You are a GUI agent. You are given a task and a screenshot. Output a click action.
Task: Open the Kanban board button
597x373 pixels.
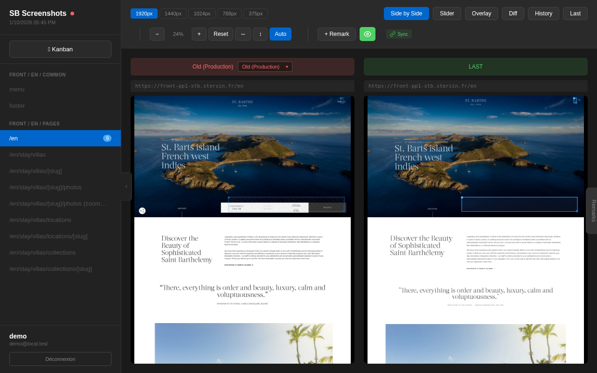60,49
